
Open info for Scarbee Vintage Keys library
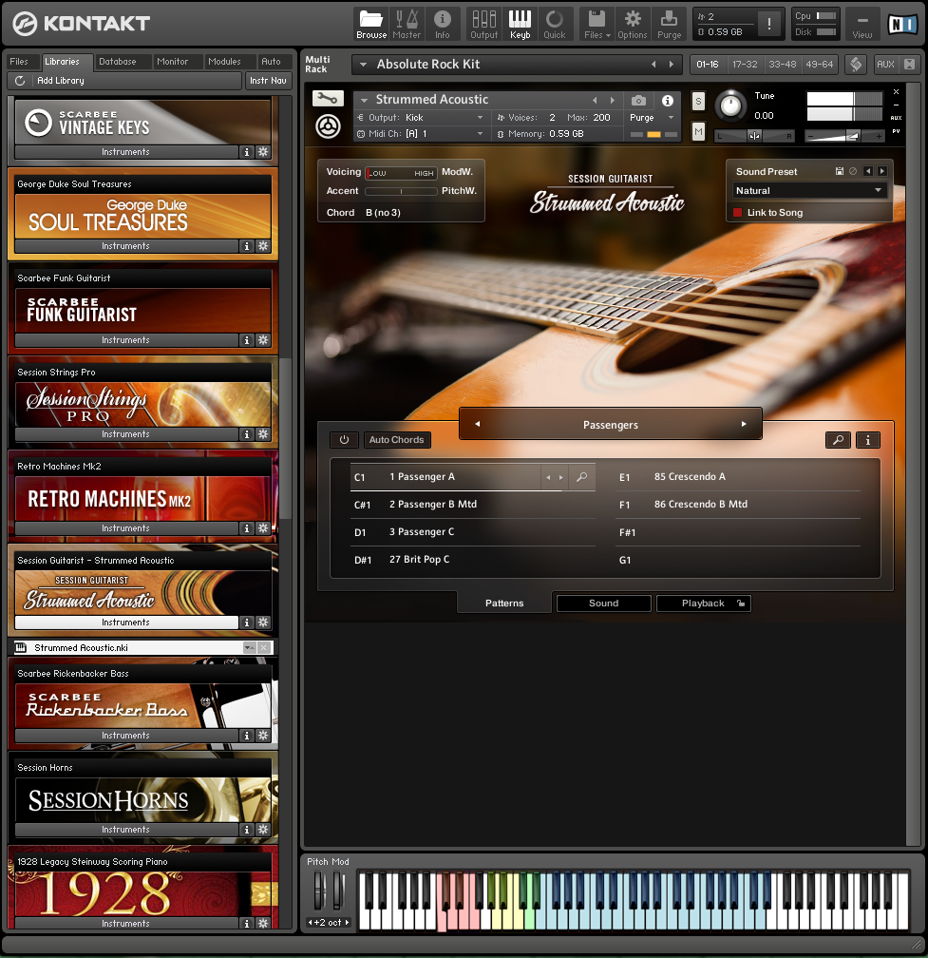(x=247, y=152)
